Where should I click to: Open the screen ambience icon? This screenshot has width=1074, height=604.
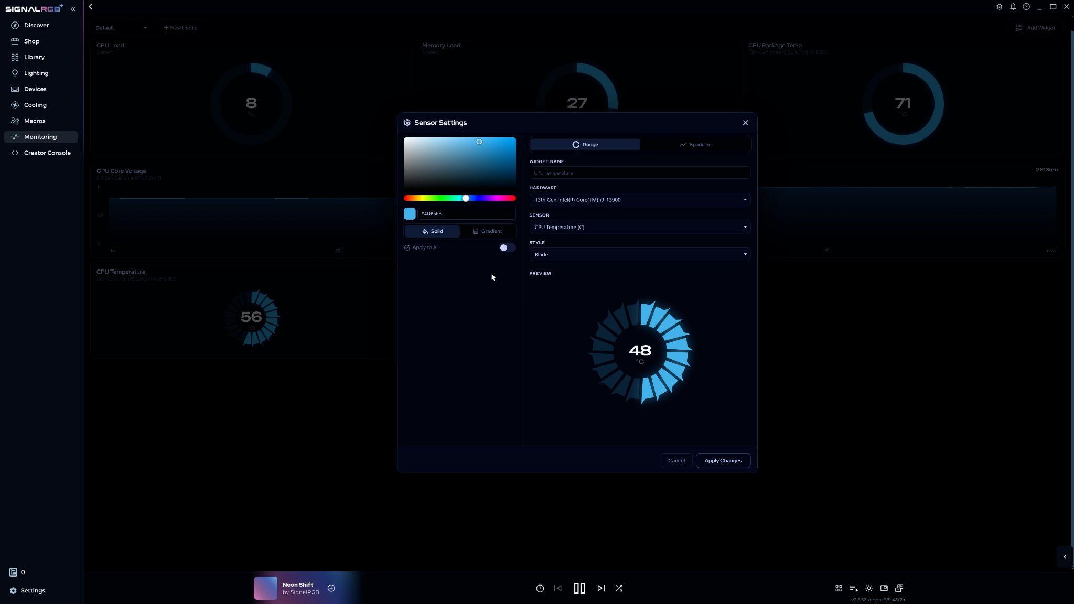coord(884,588)
